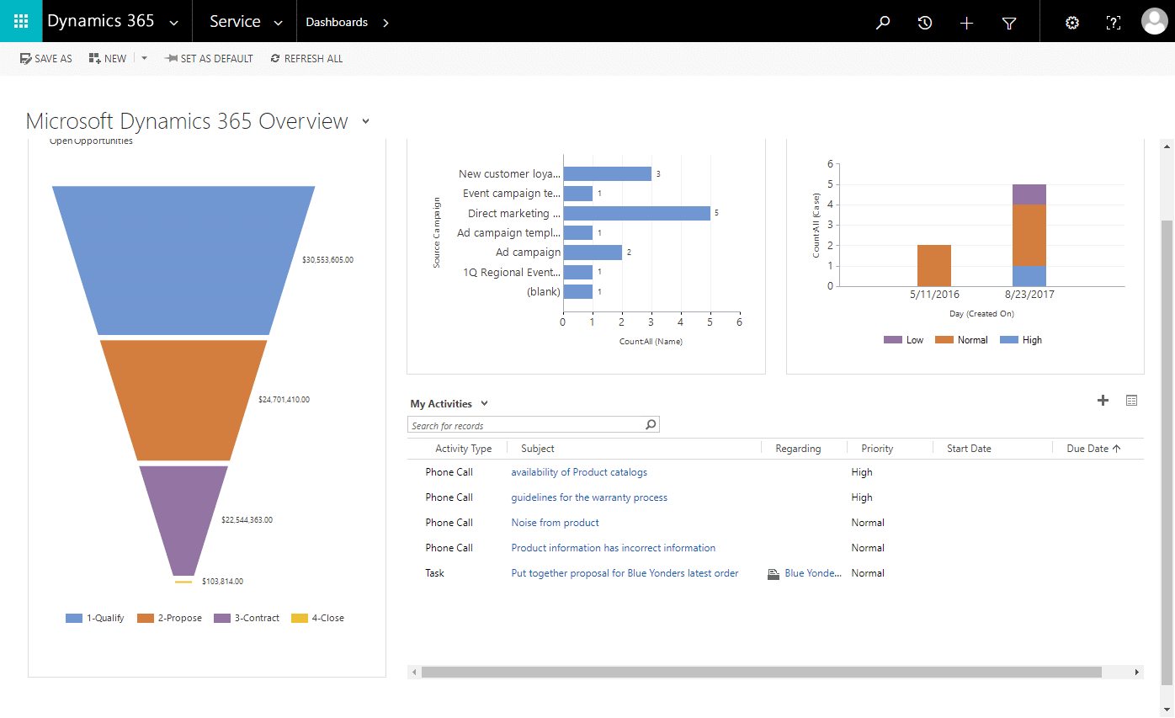Click the Dashboards breadcrumb
Viewport: 1175px width, 718px height.
coord(337,23)
